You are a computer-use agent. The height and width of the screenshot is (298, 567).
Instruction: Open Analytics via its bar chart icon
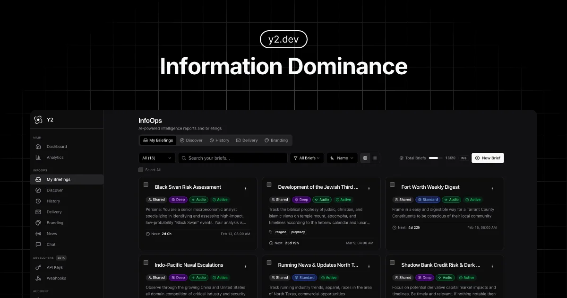(x=38, y=158)
